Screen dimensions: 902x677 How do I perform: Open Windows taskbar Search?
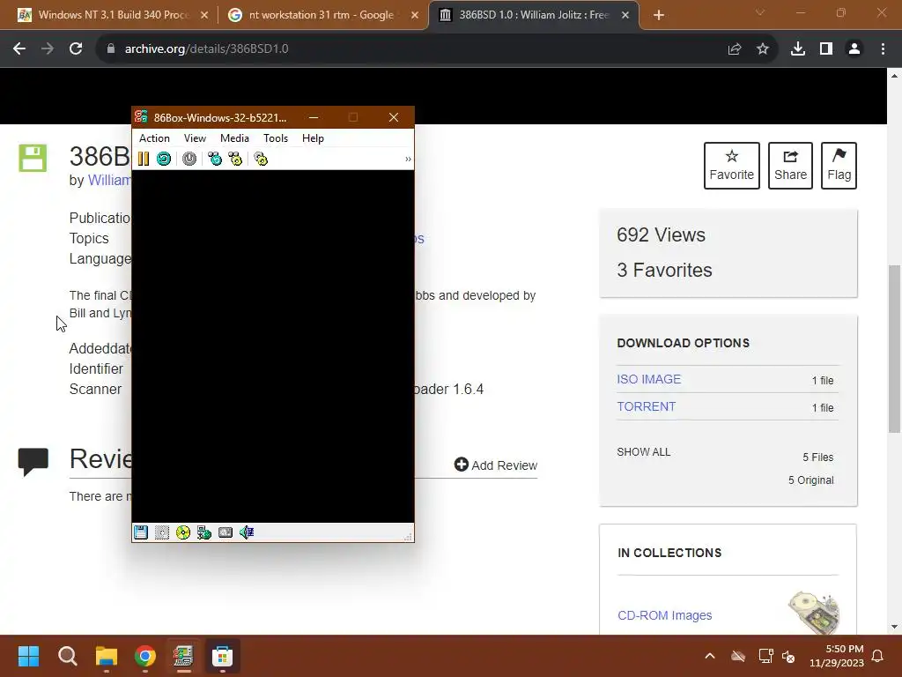67,656
